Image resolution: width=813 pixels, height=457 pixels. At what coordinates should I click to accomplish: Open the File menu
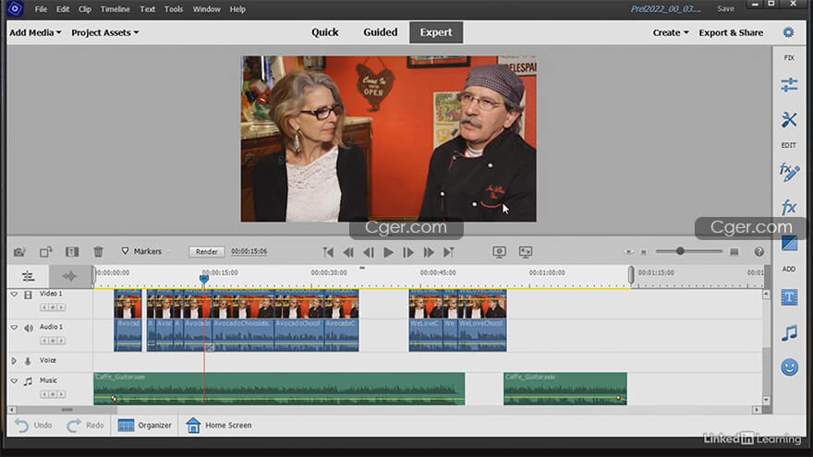point(41,9)
